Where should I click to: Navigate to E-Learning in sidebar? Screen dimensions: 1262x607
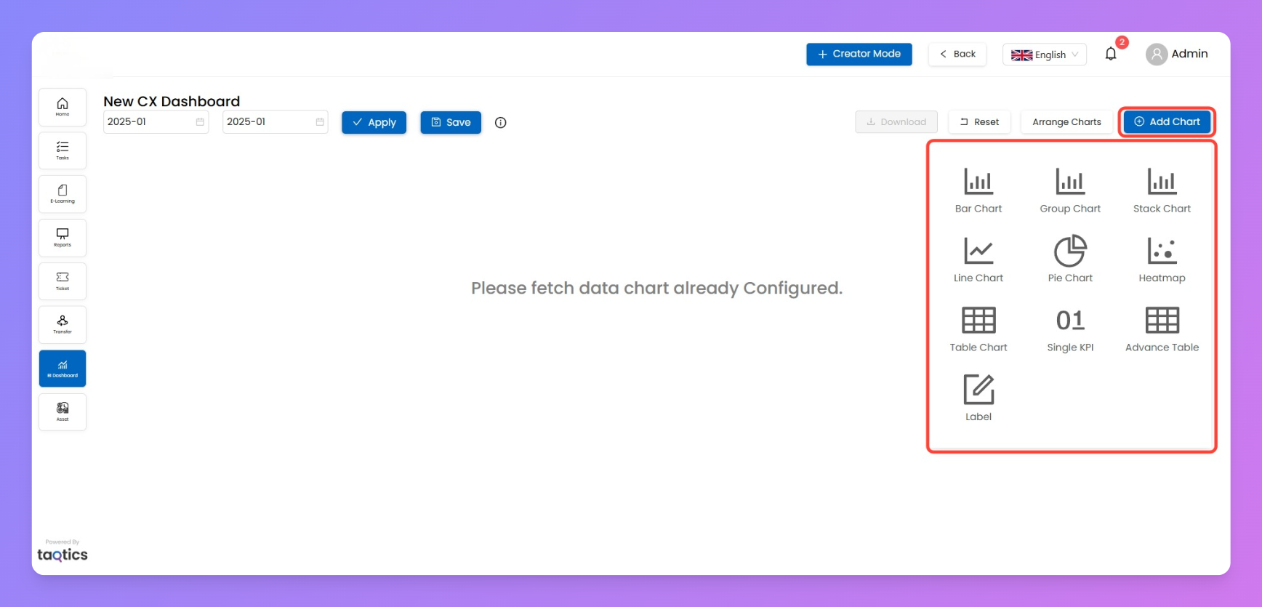[63, 194]
